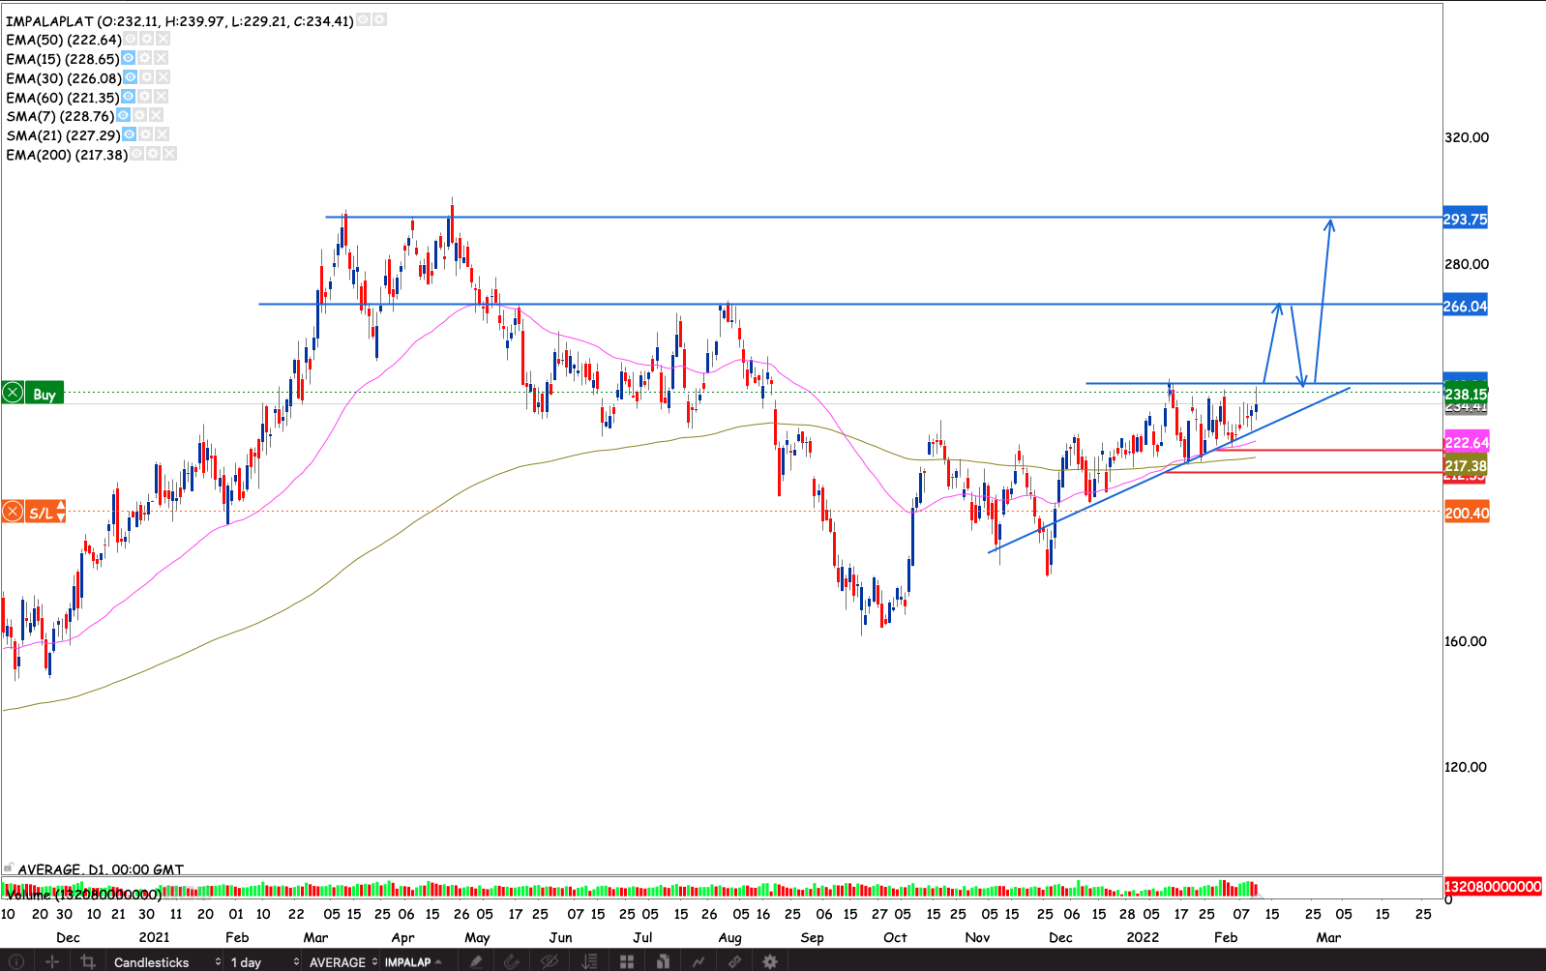This screenshot has height=971, width=1546.
Task: Click the green Buy order label
Action: (45, 394)
